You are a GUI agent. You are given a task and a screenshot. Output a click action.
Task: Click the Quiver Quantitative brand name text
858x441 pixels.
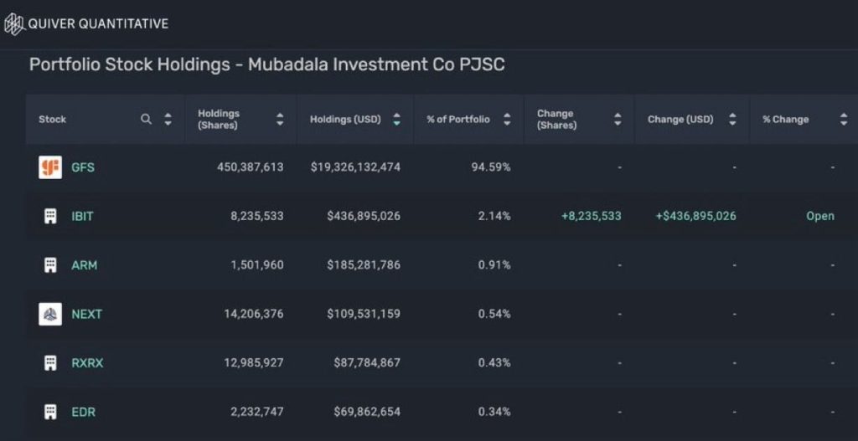[x=98, y=23]
